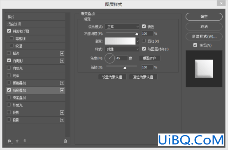
Task: Enable the 图案叠加 checkbox
Action: [9, 97]
